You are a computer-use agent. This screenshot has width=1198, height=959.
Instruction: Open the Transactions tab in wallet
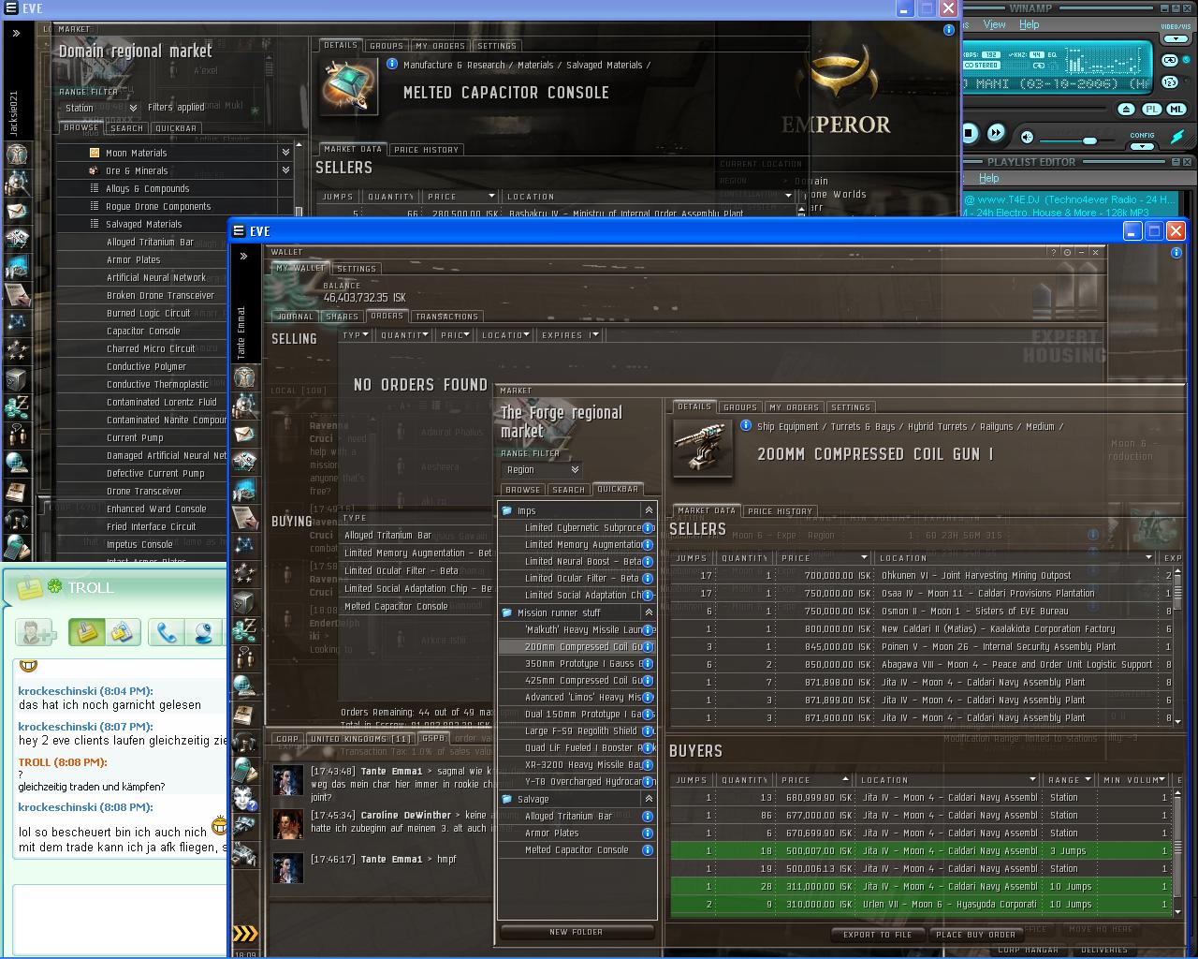(446, 317)
